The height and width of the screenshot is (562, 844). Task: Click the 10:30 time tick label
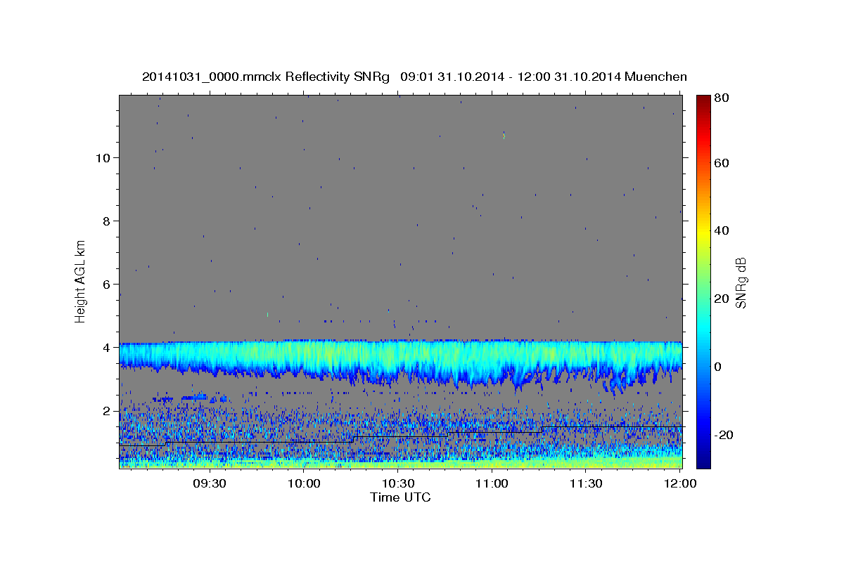tap(397, 484)
